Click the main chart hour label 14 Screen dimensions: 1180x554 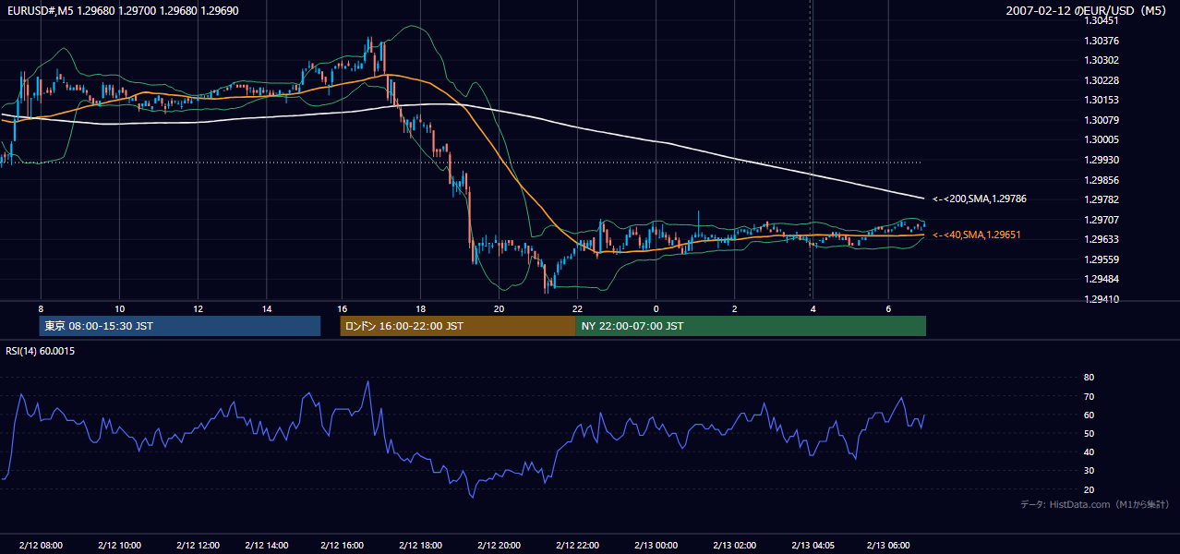[x=266, y=308]
